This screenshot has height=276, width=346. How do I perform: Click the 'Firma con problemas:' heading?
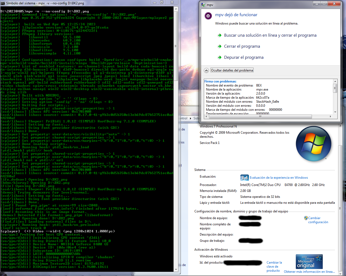tap(220, 81)
